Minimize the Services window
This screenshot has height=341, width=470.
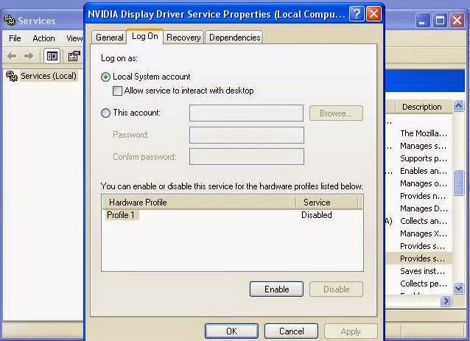pyautogui.click(x=423, y=21)
